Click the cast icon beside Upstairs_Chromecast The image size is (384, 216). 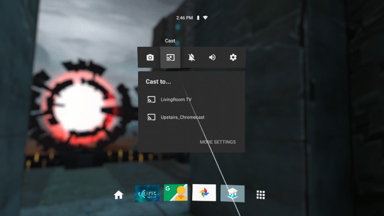click(x=151, y=117)
